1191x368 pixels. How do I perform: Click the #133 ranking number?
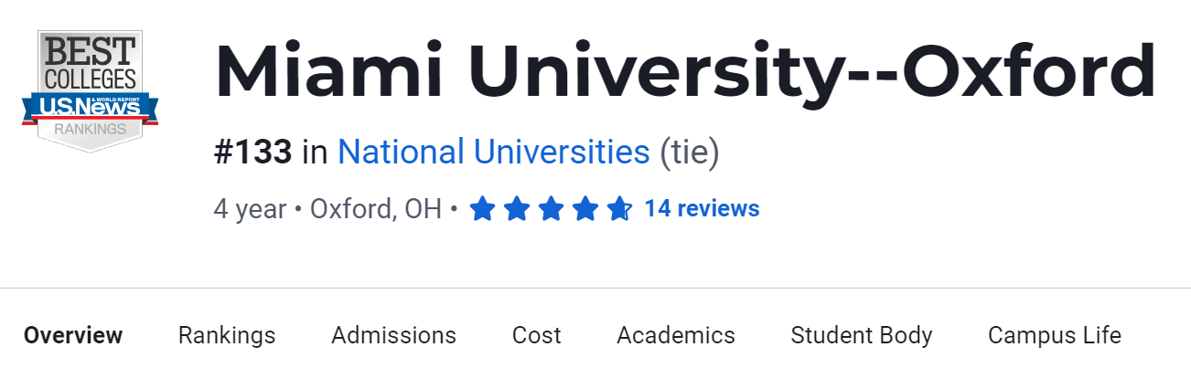click(253, 152)
